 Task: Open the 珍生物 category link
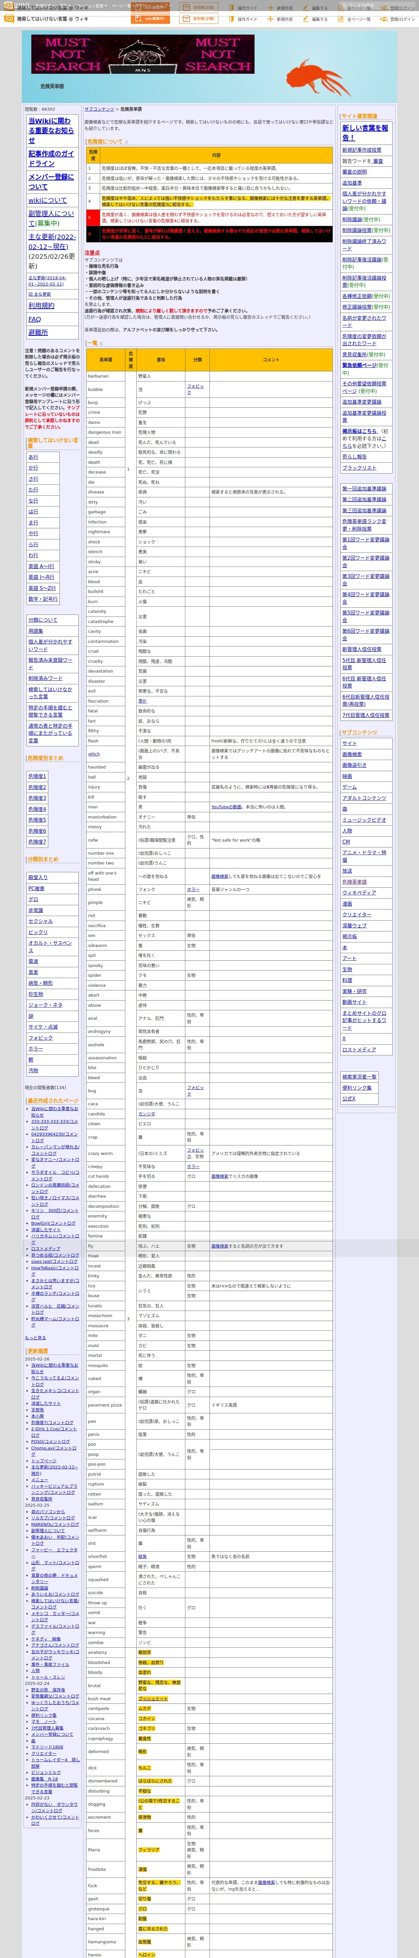(x=36, y=994)
